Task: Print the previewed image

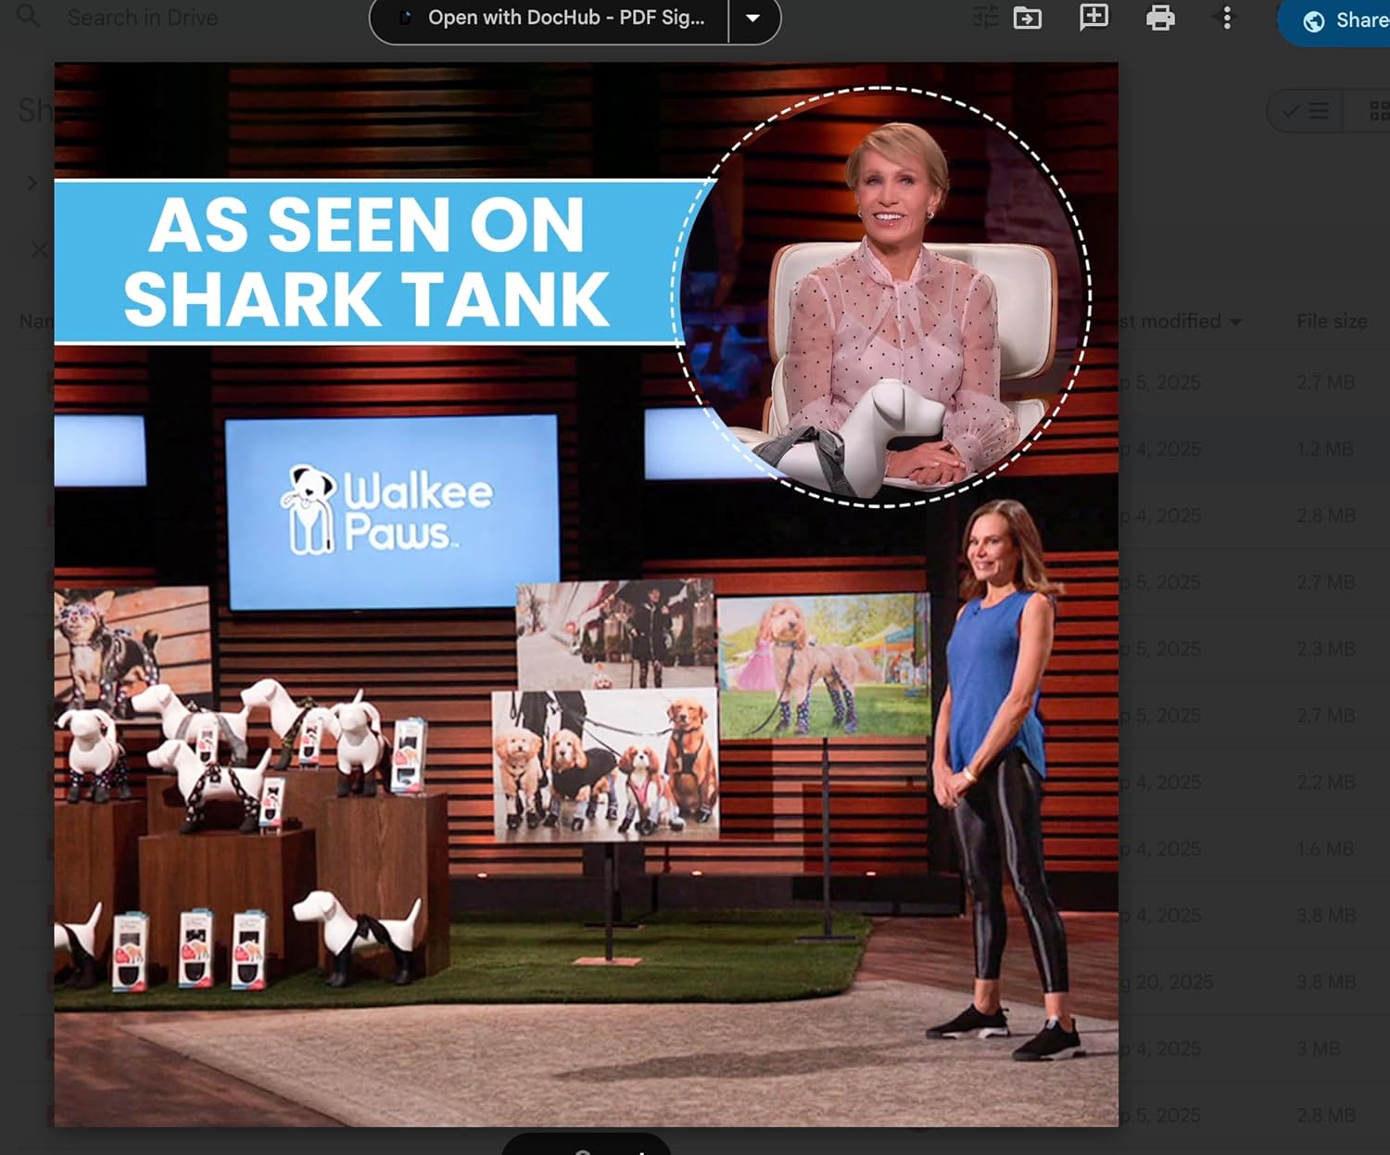Action: click(x=1160, y=18)
